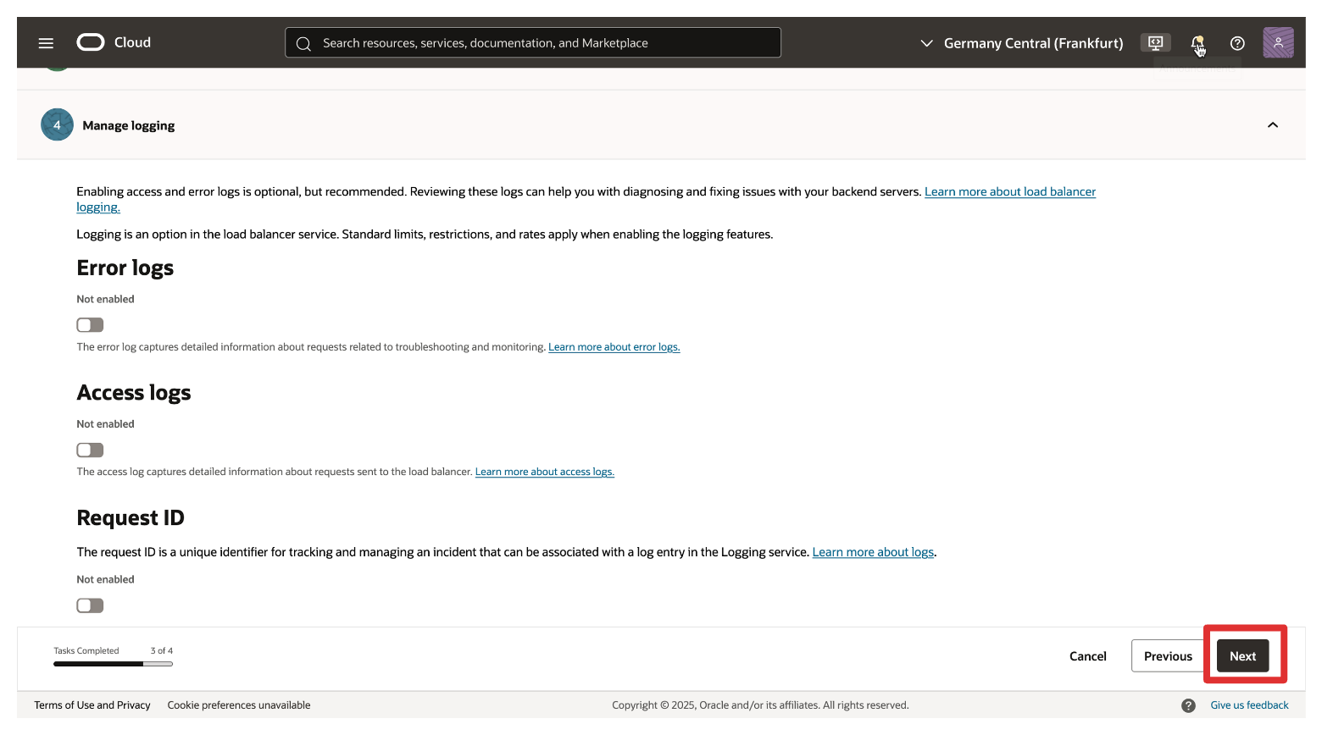Open the user profile avatar
Screen dimensions: 1322x735
point(1278,42)
